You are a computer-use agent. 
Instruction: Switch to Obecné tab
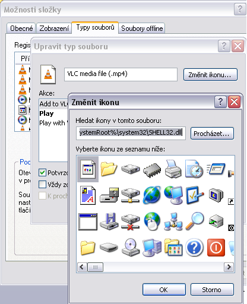pos(21,28)
